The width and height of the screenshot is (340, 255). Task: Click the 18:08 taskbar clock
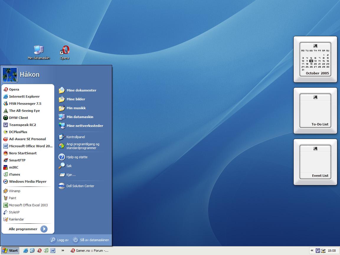pos(331,251)
